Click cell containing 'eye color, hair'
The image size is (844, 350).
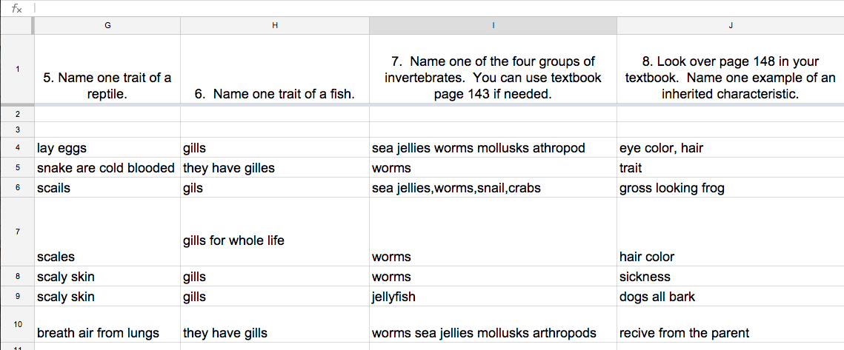(x=731, y=148)
